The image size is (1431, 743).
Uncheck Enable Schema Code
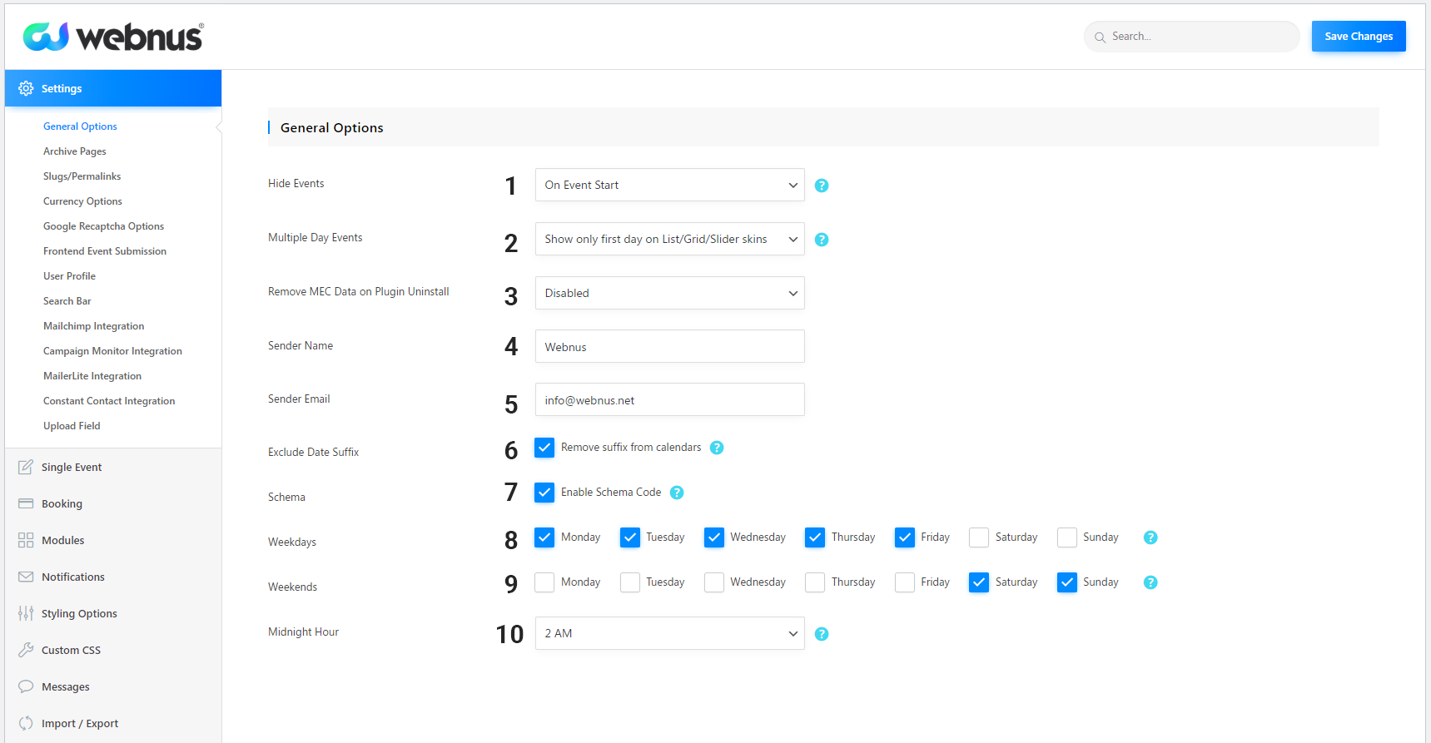[544, 493]
